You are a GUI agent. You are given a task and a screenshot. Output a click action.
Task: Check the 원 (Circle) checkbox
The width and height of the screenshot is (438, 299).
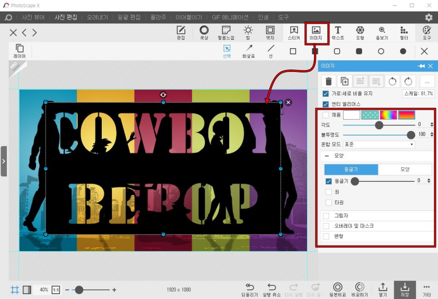point(329,192)
